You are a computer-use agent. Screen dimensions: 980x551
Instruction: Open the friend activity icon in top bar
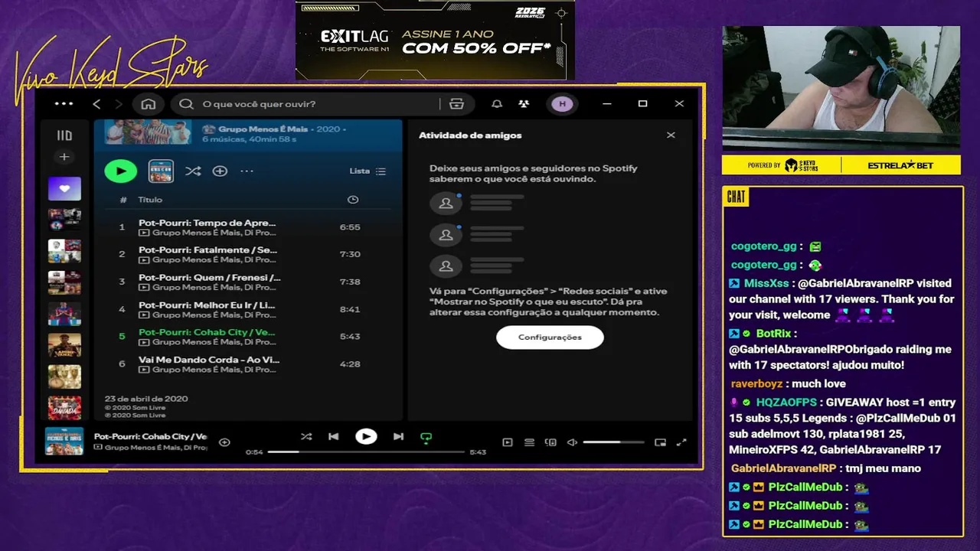[524, 104]
